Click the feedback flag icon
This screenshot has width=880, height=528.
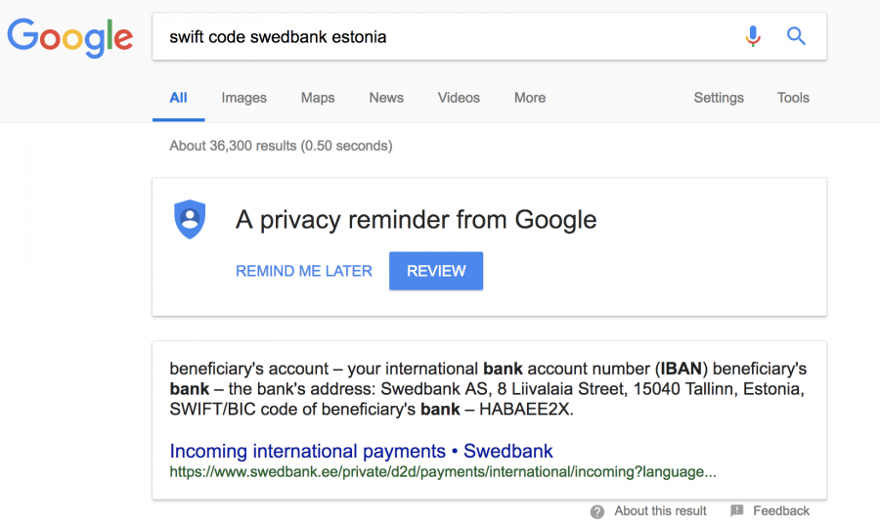coord(737,510)
